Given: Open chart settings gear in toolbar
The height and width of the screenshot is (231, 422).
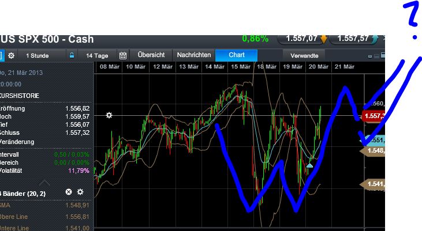Looking at the screenshot, I should pyautogui.click(x=11, y=56).
